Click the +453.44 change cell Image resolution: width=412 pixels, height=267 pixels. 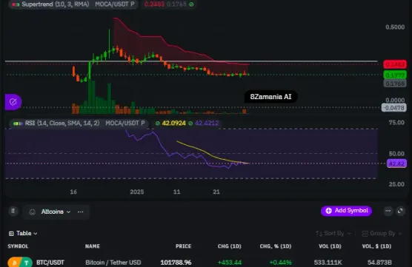[x=230, y=263]
